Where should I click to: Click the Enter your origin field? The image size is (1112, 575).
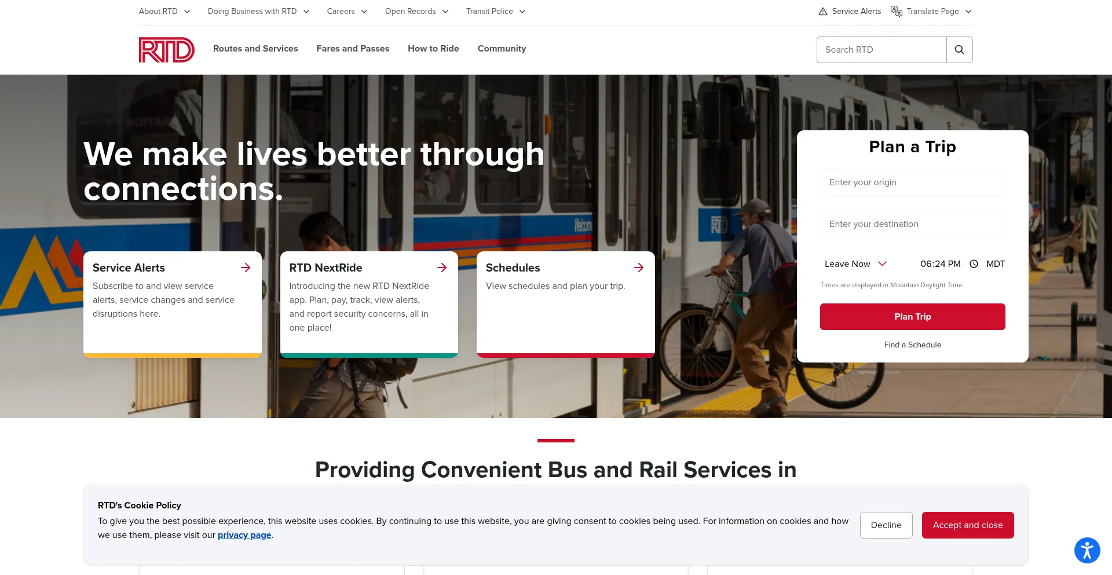[912, 182]
